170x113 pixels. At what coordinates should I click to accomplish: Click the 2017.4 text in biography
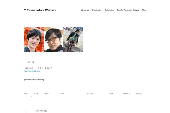tap(139, 94)
